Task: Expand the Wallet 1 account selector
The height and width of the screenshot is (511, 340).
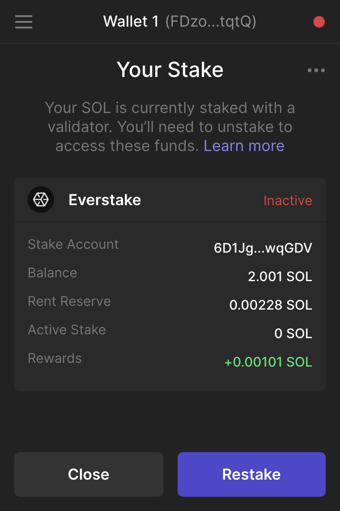Action: click(179, 21)
